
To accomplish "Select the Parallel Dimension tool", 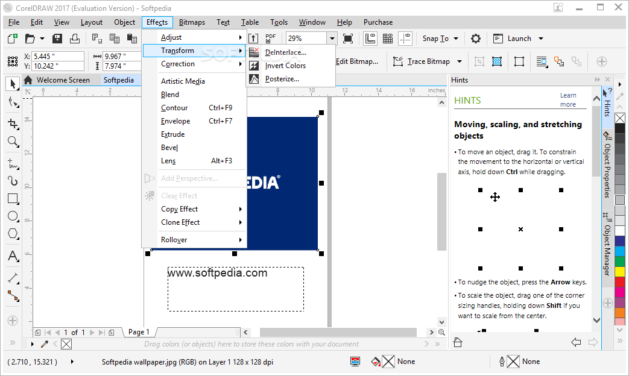I will 13,278.
